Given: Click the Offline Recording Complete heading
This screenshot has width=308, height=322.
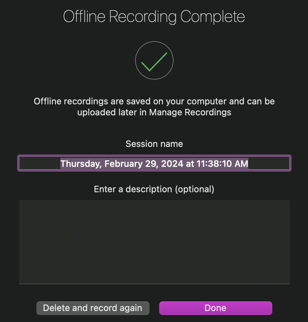Looking at the screenshot, I should click(x=154, y=17).
